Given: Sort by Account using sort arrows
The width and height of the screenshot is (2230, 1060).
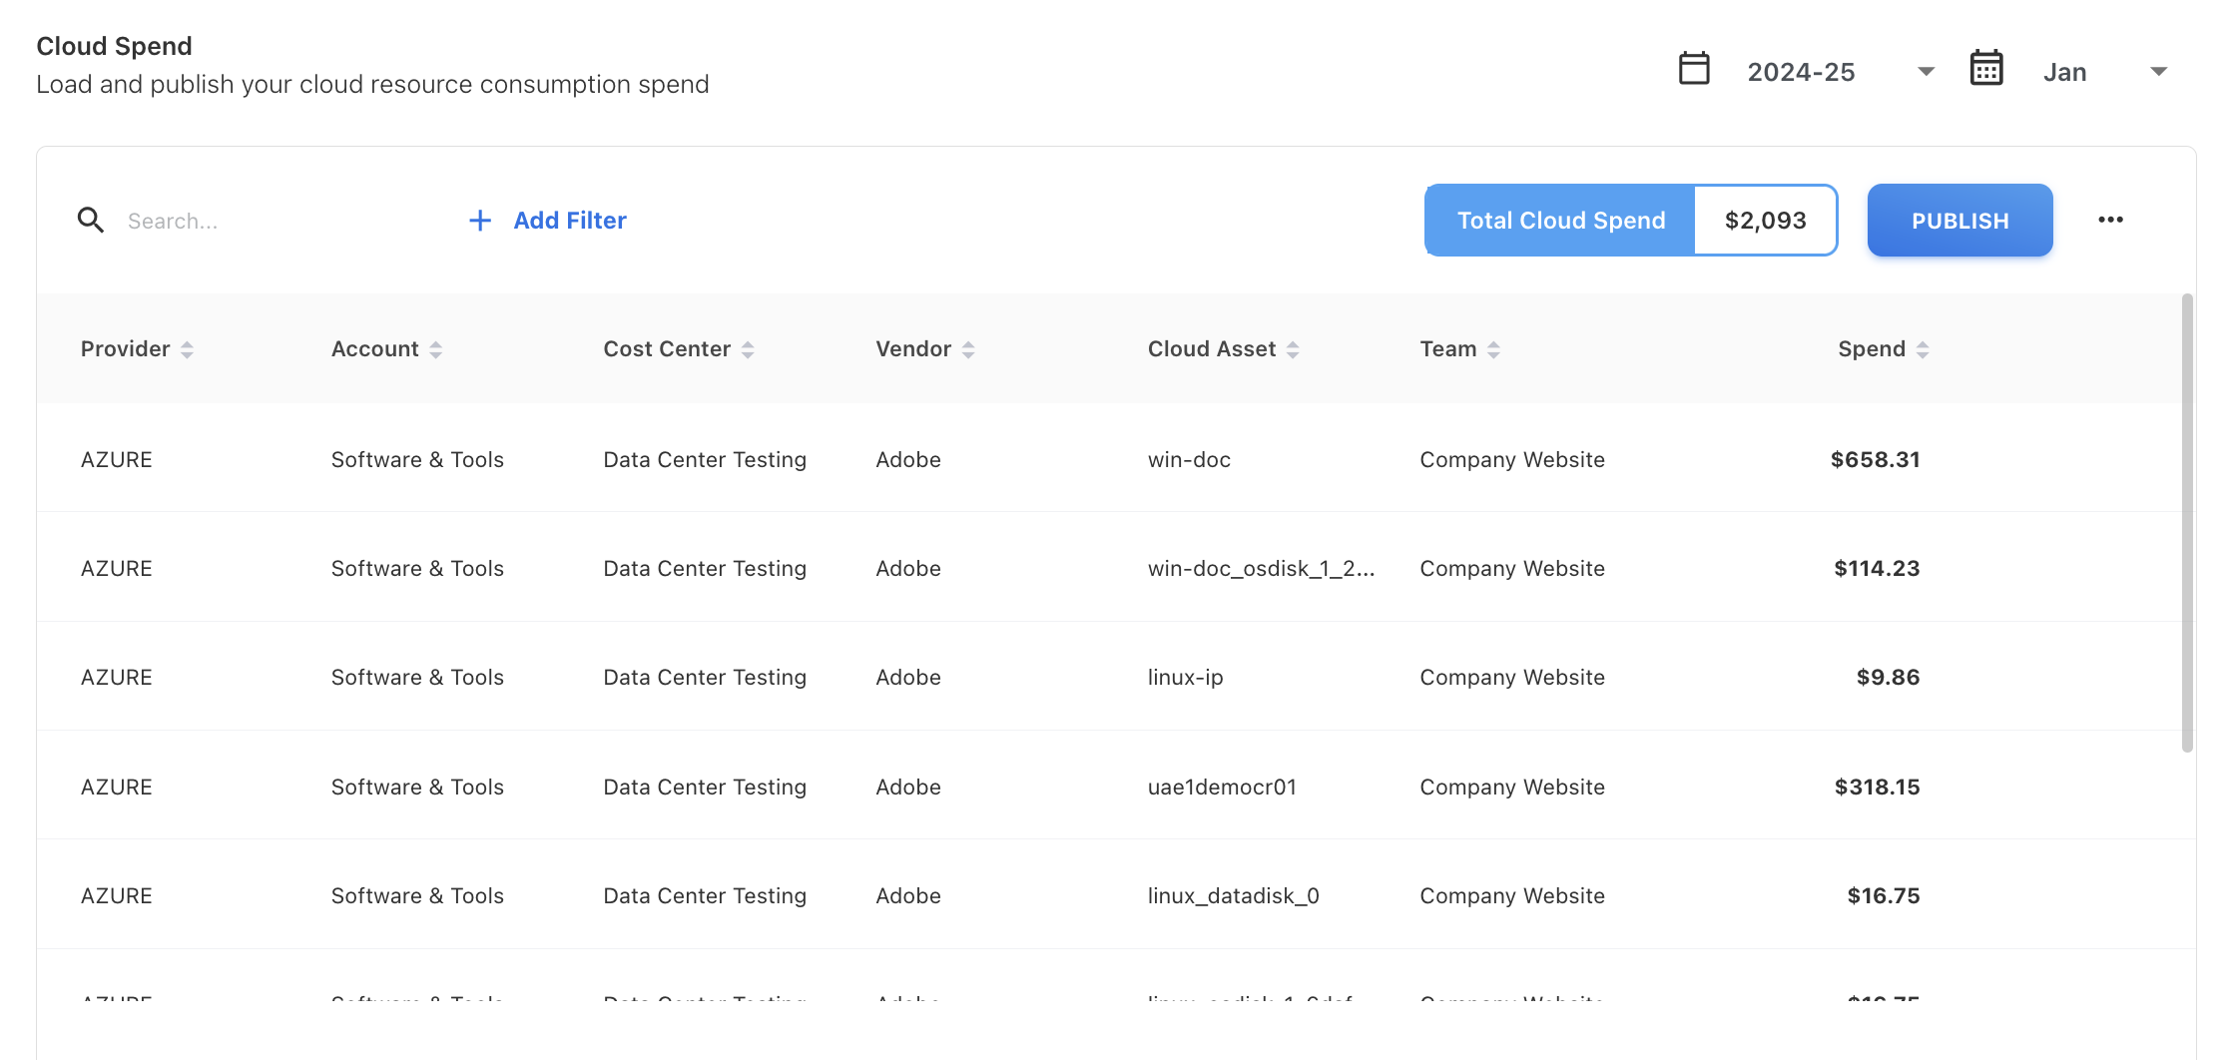Looking at the screenshot, I should pyautogui.click(x=435, y=349).
